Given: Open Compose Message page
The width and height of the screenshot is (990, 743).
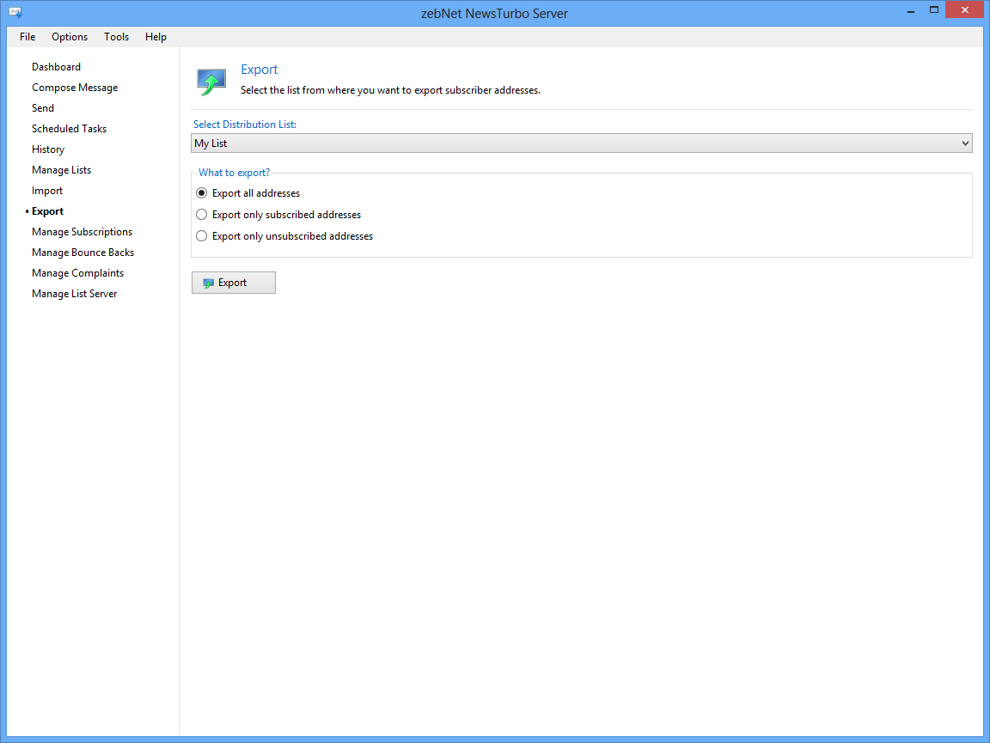Looking at the screenshot, I should 75,88.
